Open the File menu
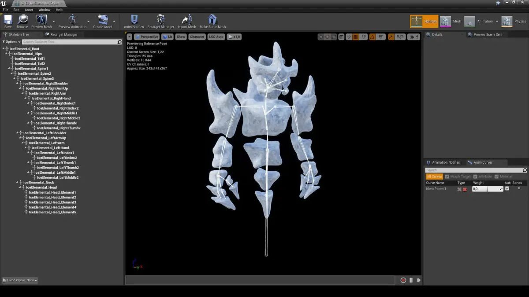This screenshot has height=297, width=529. 5,10
